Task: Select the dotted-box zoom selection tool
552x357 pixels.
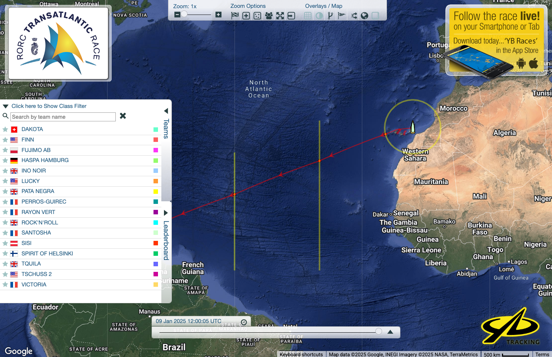Action: [257, 15]
